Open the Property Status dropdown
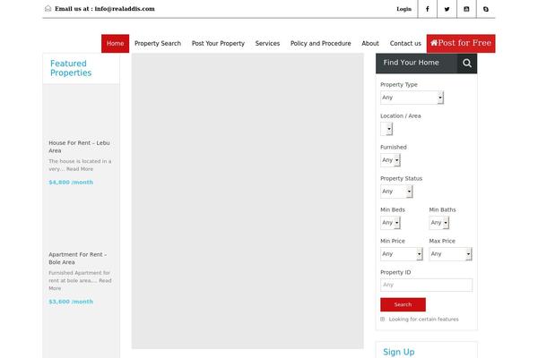This screenshot has width=538, height=358. (x=396, y=192)
